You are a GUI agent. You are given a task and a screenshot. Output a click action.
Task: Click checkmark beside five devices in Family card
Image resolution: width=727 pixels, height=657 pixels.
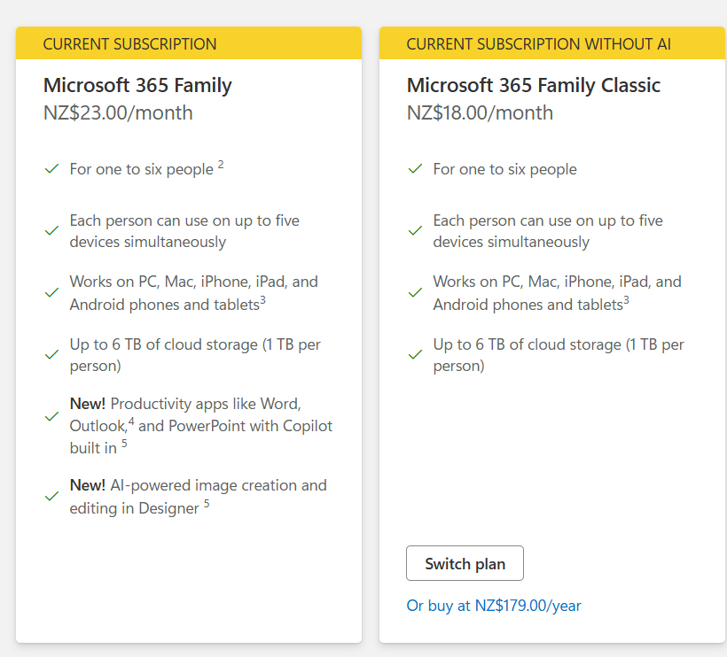tap(51, 230)
